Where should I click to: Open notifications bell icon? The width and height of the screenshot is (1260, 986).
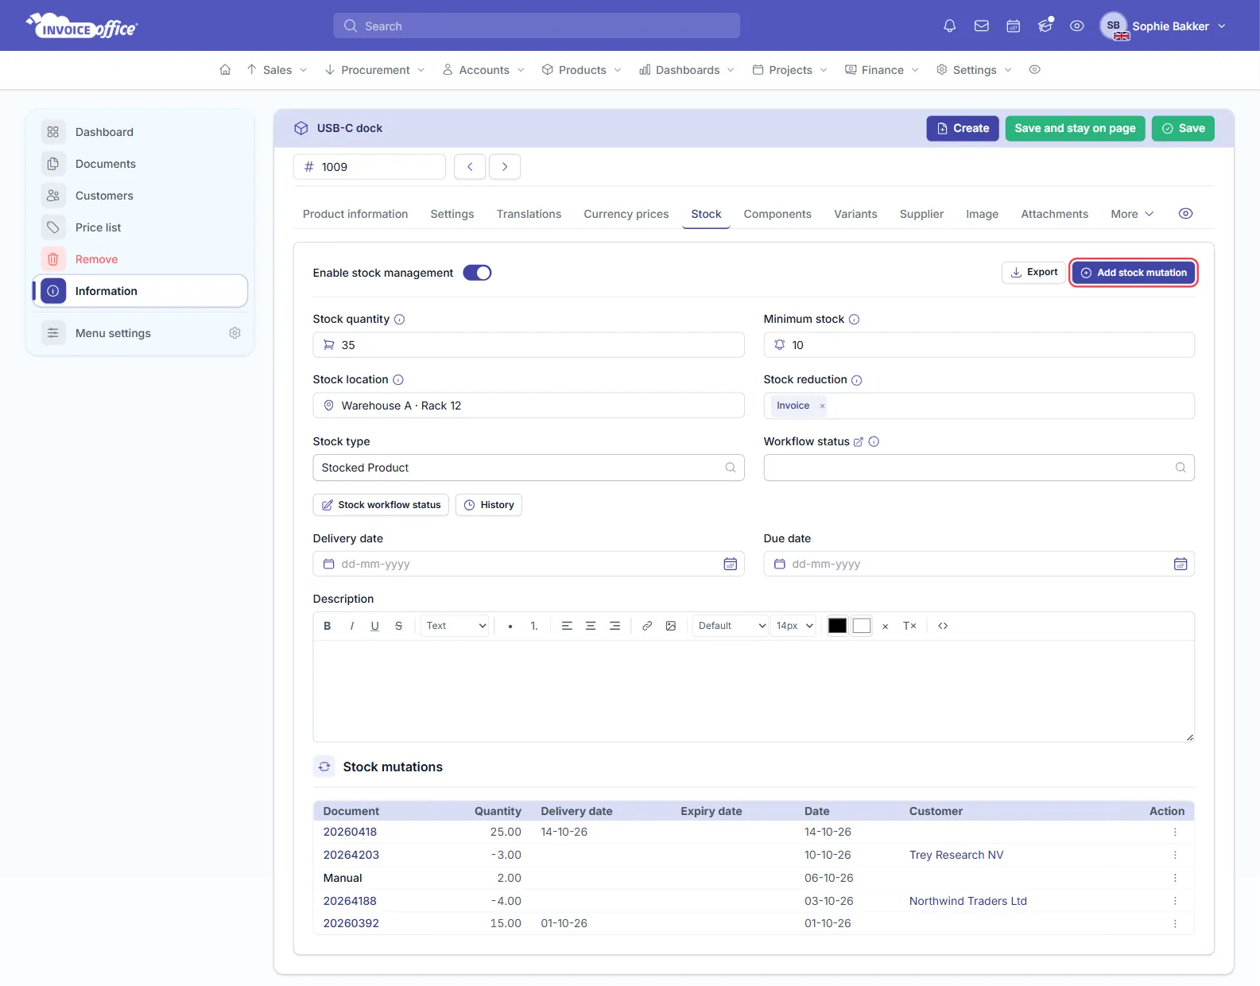tap(949, 26)
